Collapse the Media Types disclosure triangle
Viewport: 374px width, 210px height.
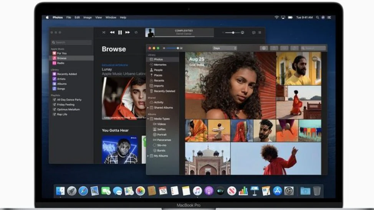148,119
